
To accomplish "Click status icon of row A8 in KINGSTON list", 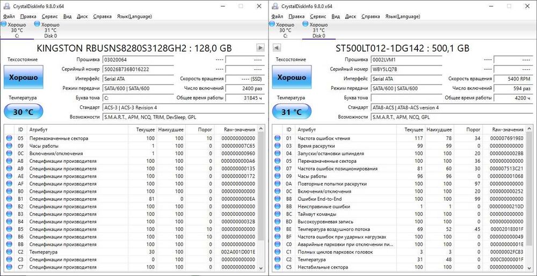I will tap(9, 161).
